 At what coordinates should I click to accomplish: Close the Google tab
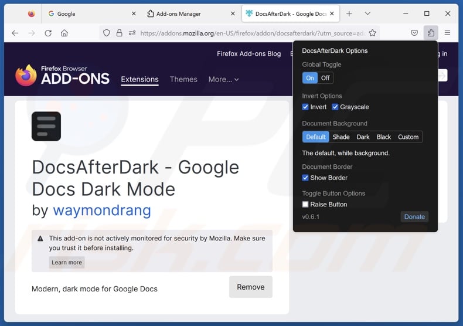pos(134,13)
